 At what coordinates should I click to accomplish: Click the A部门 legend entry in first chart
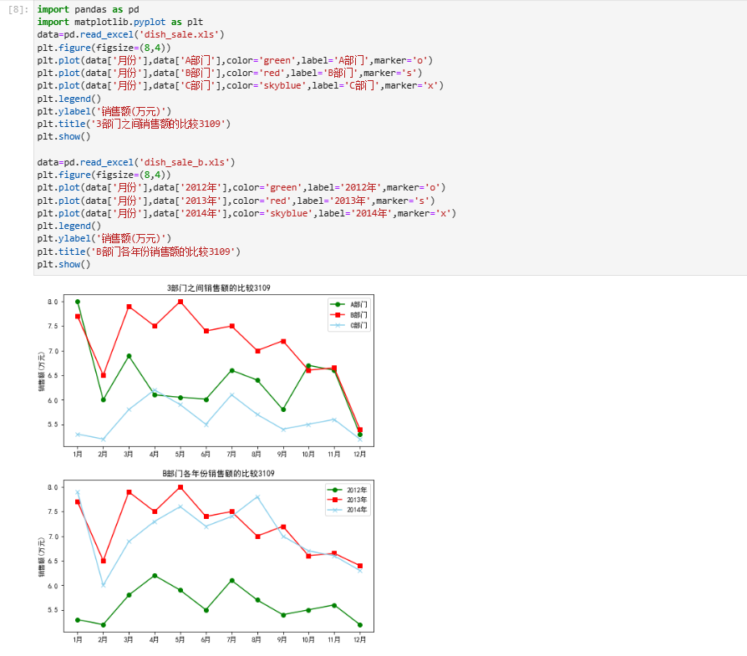coord(348,304)
